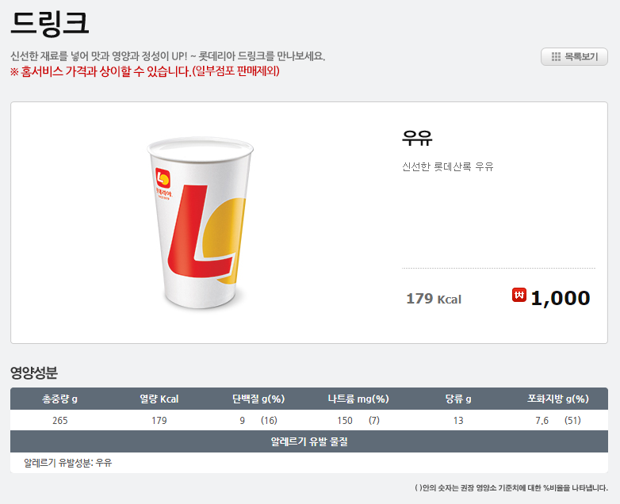Click the 당류 g column header
Image resolution: width=620 pixels, height=504 pixels.
458,399
